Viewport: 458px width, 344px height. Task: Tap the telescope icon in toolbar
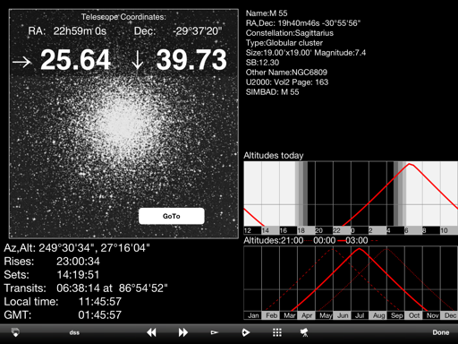click(x=304, y=332)
